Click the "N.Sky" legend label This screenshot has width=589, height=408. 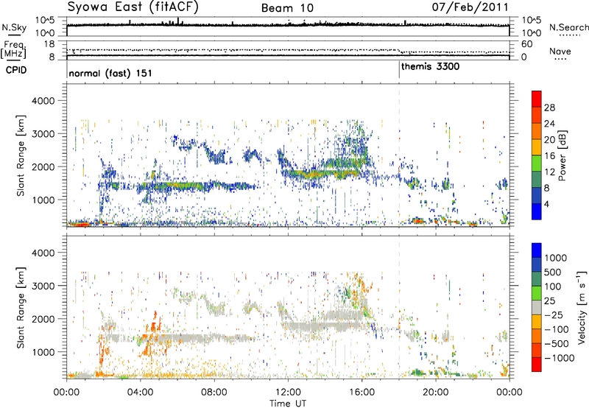tap(14, 27)
